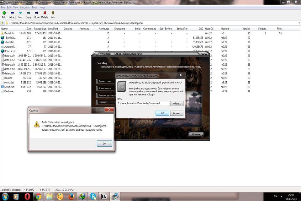Go up one folder level icon
Viewport: 301px width, 201px height.
tap(2, 23)
